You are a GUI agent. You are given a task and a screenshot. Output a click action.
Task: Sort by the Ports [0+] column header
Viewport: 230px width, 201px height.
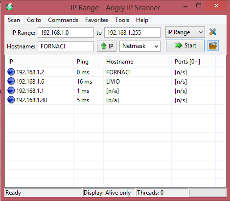[194, 62]
